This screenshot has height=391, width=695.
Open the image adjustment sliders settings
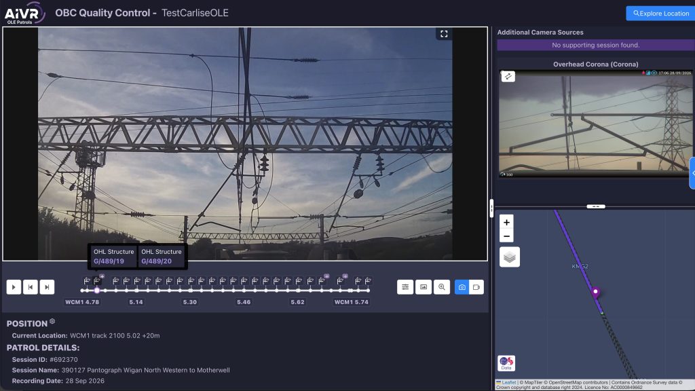coord(405,287)
